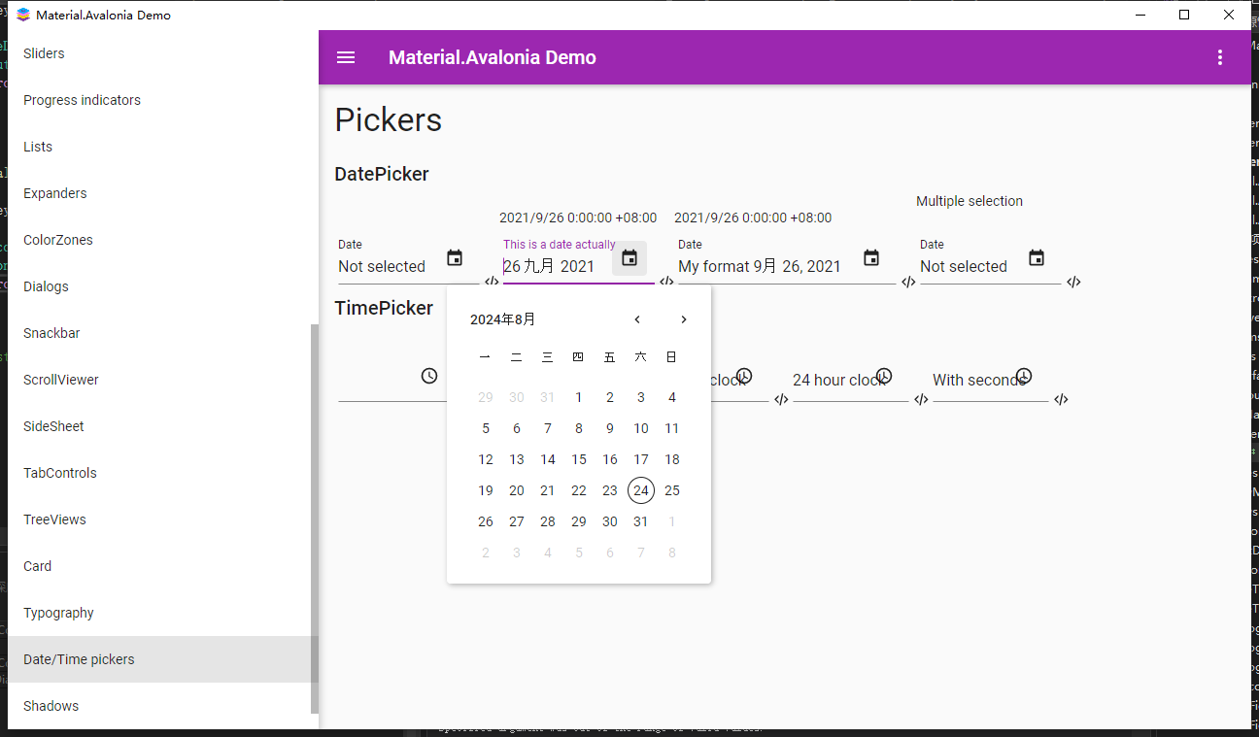Open TabControls page
Screen dimensions: 1259x737
point(159,473)
